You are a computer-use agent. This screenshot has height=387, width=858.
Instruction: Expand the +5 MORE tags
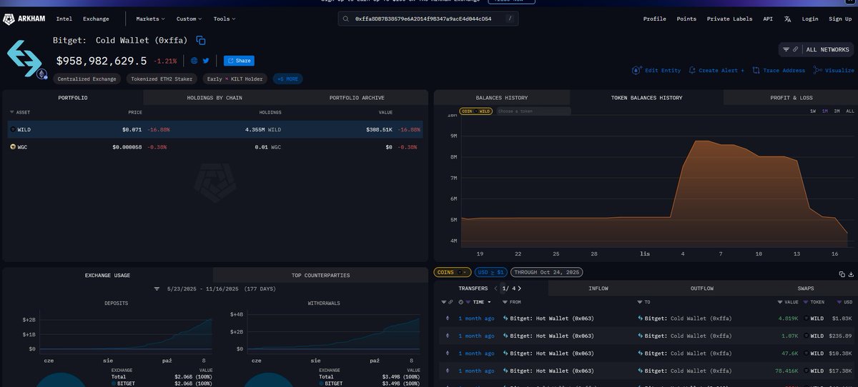click(287, 79)
